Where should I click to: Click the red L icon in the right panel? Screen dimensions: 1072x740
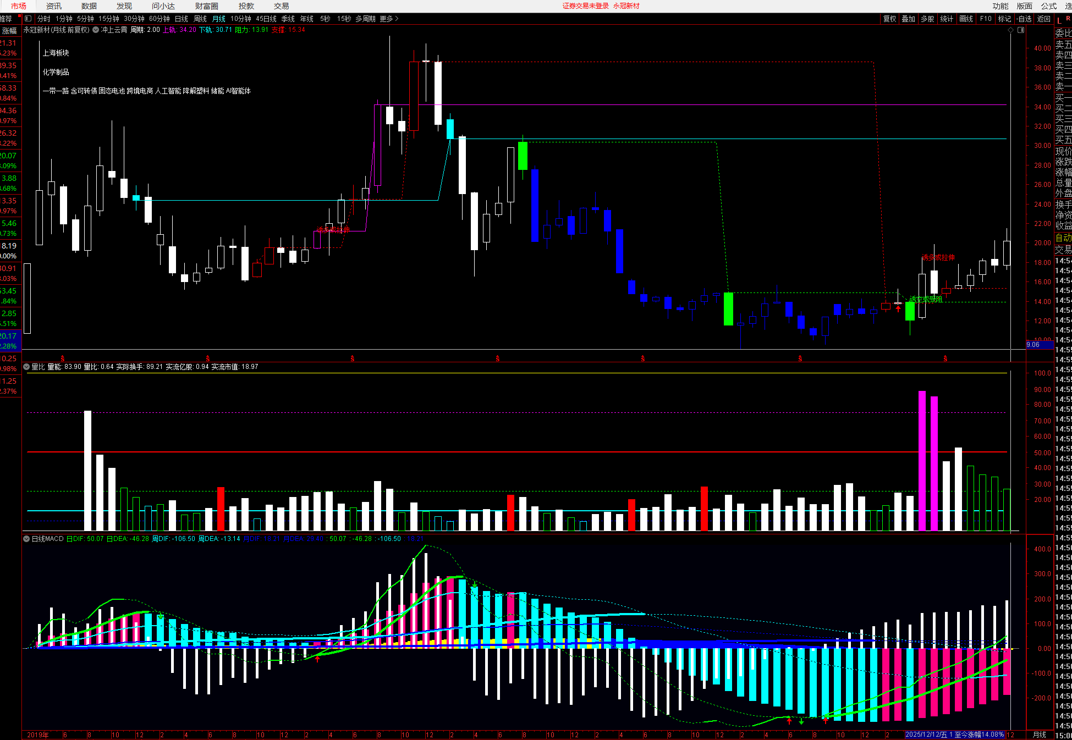[x=1059, y=20]
